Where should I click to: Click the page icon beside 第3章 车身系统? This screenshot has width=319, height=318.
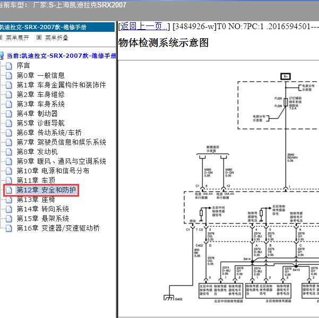(8, 104)
